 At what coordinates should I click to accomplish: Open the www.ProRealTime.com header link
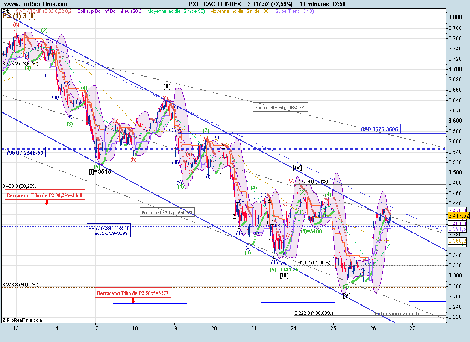pyautogui.click(x=36, y=4)
